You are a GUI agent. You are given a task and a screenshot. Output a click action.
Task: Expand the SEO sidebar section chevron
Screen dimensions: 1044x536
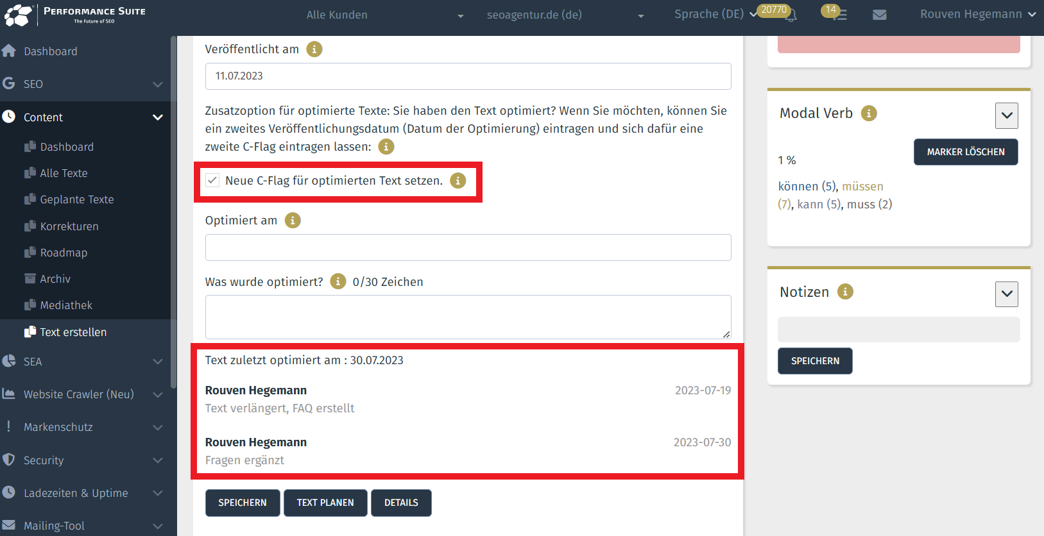(158, 85)
